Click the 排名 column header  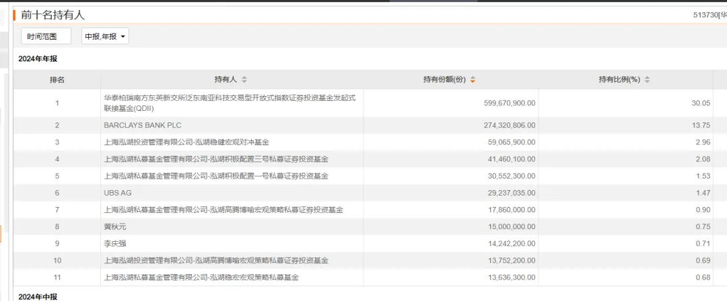click(x=57, y=80)
